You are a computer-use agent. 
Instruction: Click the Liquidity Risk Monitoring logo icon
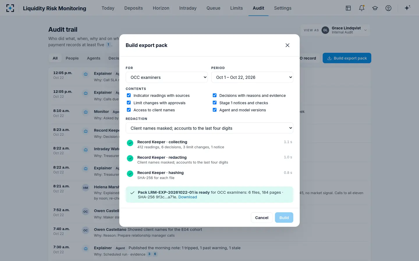(x=10, y=8)
